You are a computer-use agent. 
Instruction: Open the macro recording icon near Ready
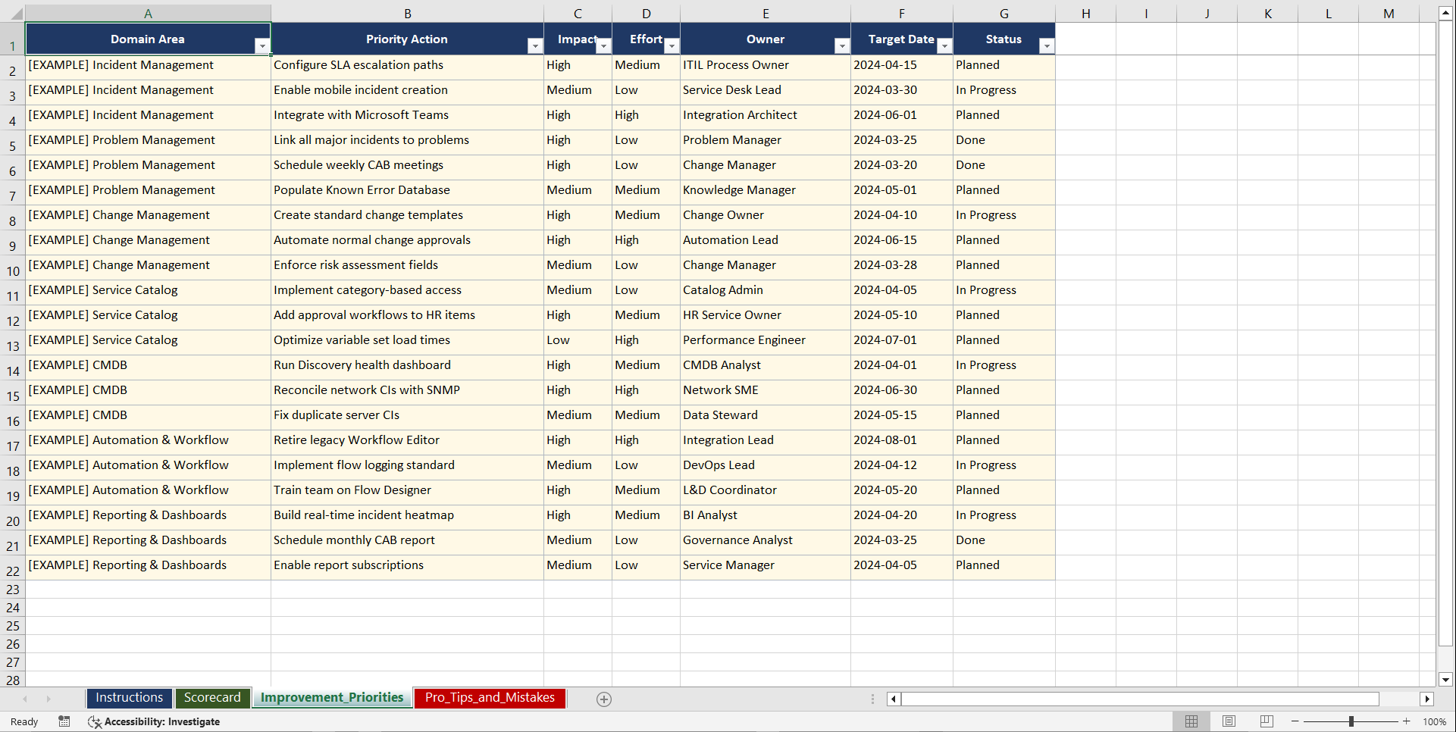64,721
